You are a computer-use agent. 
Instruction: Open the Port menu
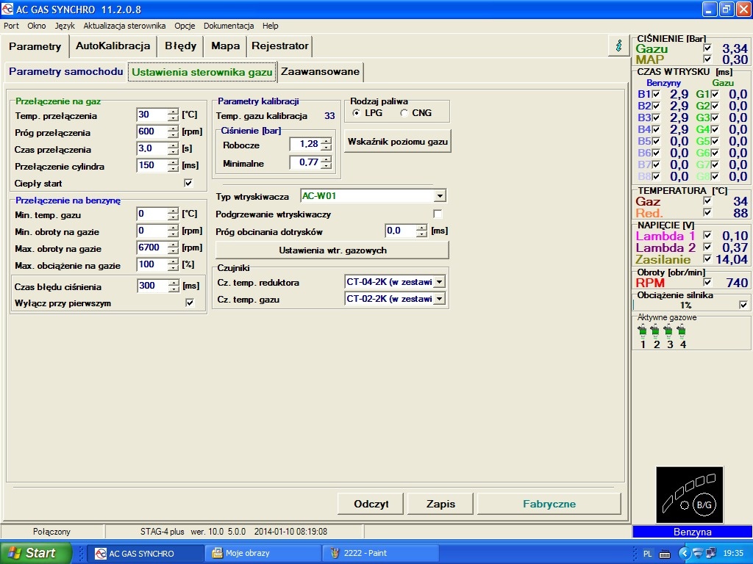(12, 26)
